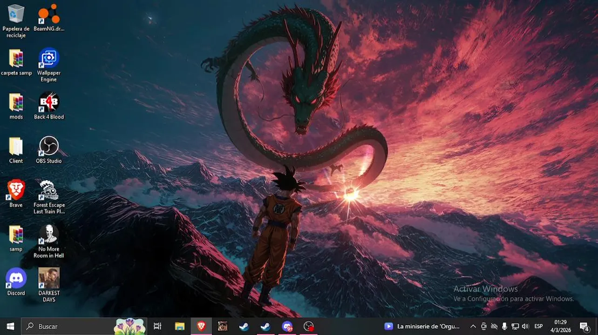Select the carpeta samp archive icon
This screenshot has height=335, width=598.
coord(16,62)
